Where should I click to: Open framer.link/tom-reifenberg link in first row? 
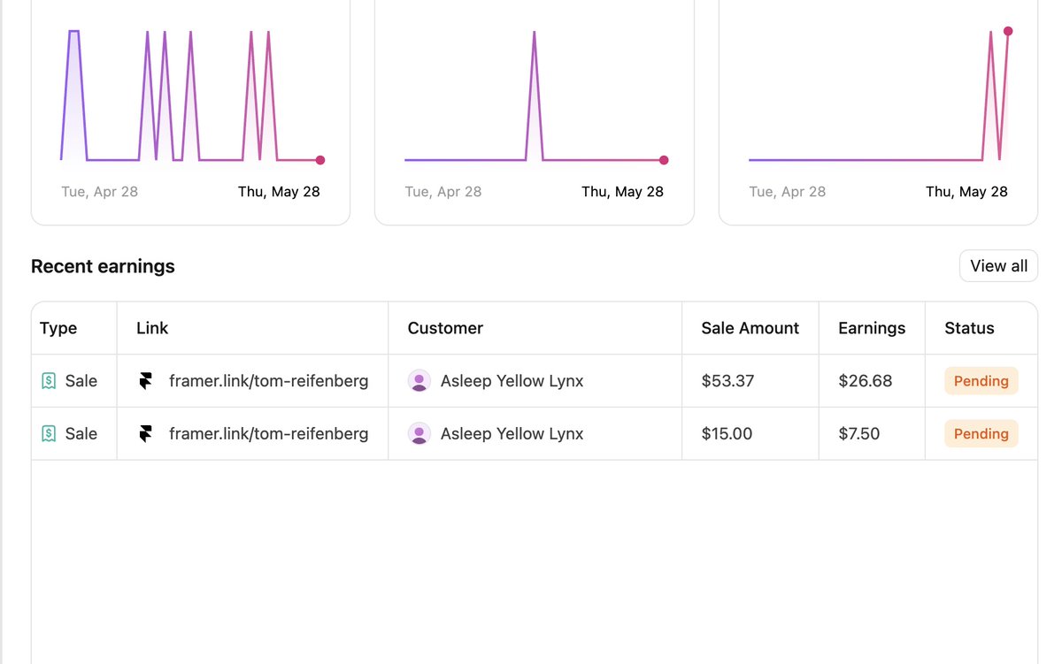(269, 381)
